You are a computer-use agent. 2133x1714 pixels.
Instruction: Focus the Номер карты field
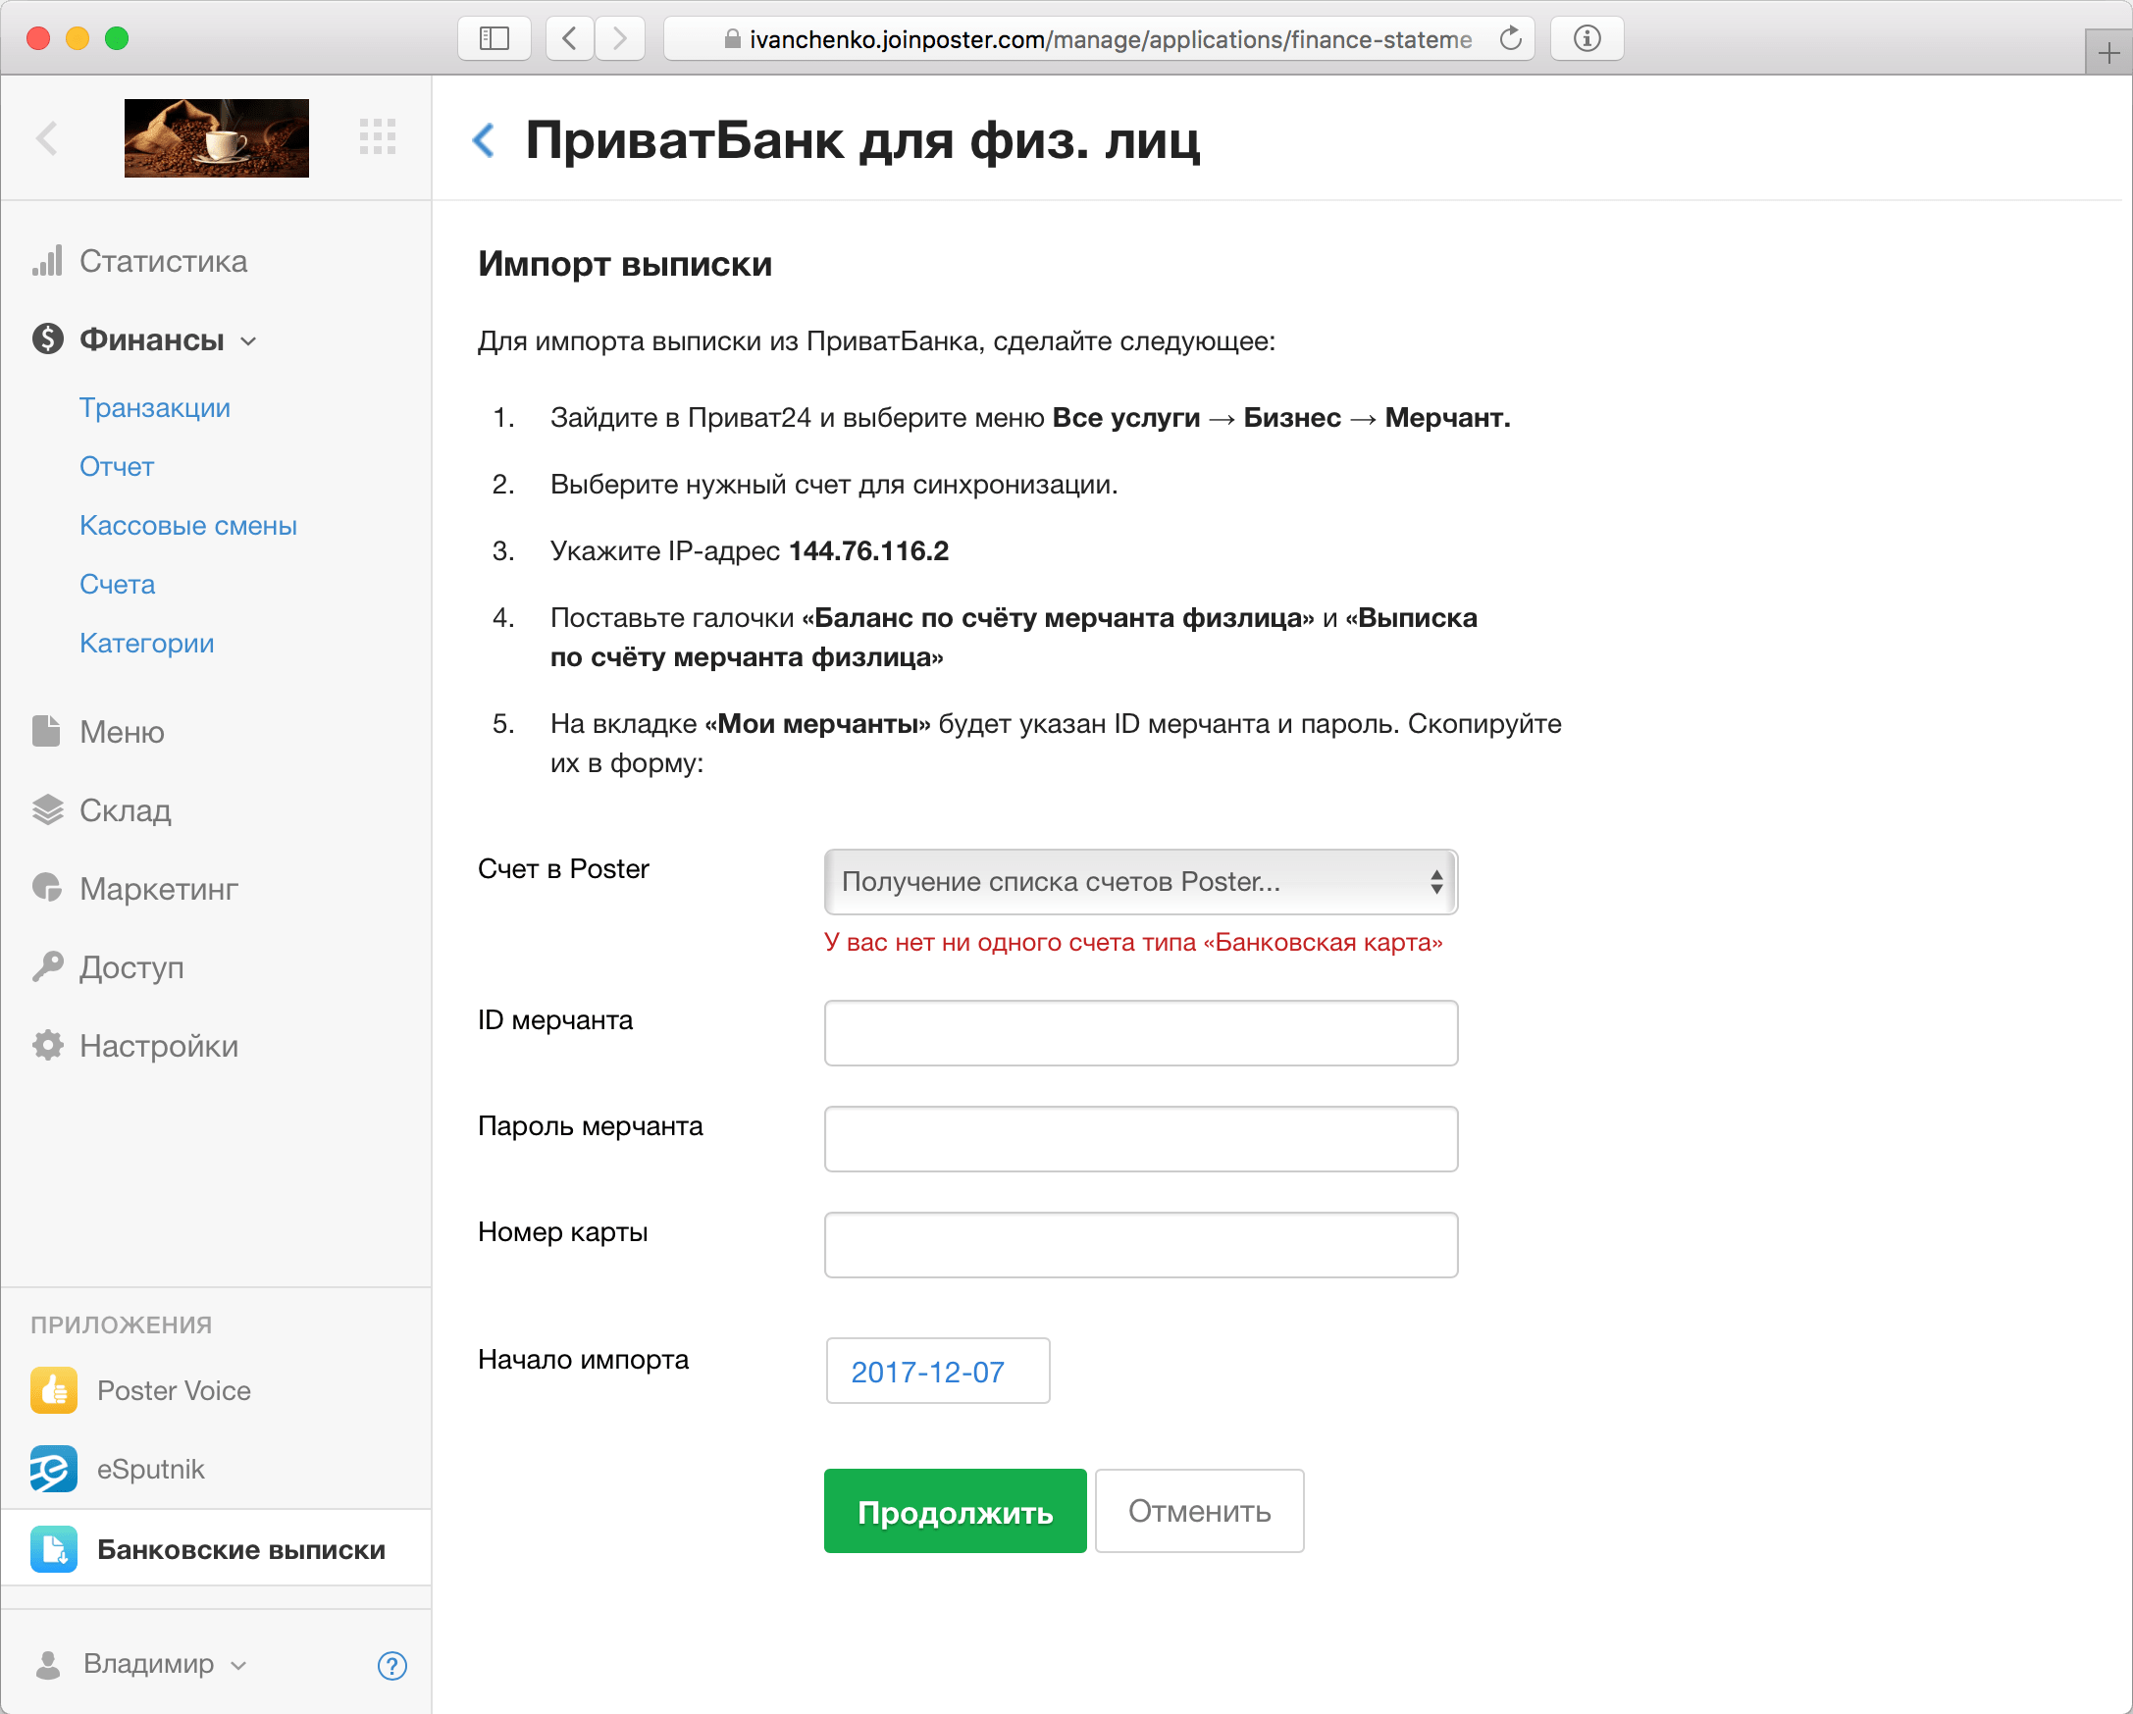click(x=1141, y=1244)
